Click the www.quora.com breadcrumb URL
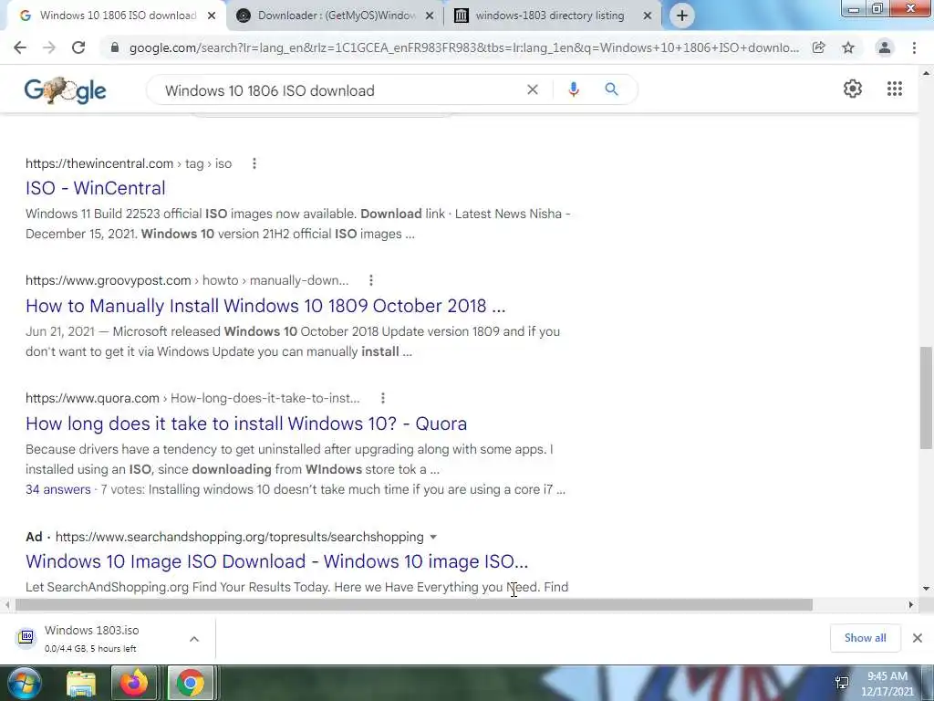This screenshot has height=701, width=934. coord(192,398)
